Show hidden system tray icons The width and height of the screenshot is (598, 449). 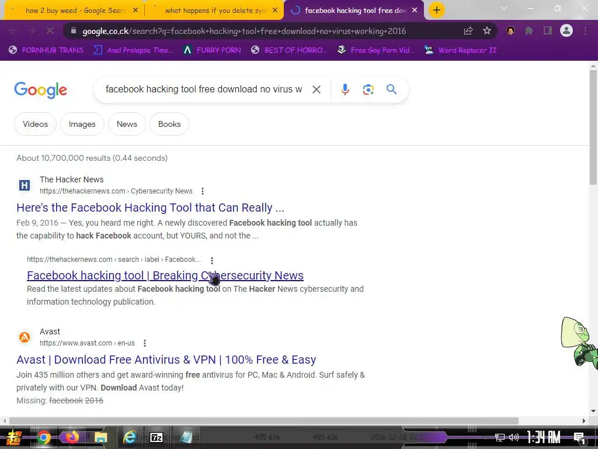click(485, 437)
